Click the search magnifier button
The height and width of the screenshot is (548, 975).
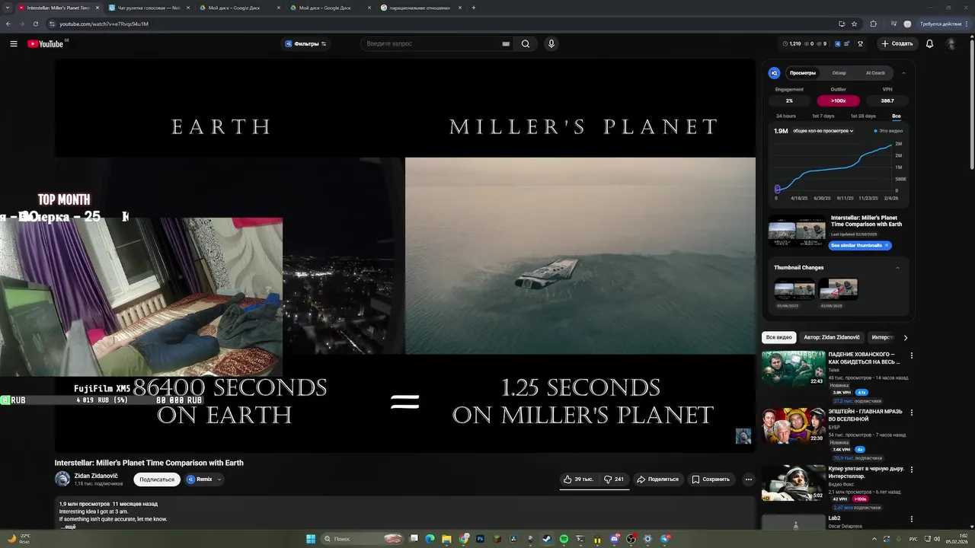pyautogui.click(x=526, y=43)
